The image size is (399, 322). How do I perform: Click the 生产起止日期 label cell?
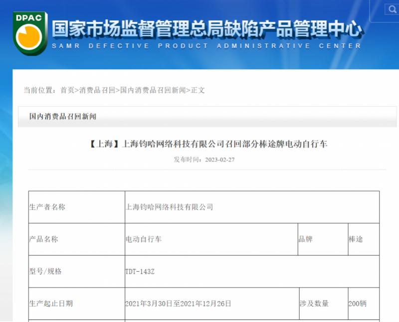click(x=77, y=304)
